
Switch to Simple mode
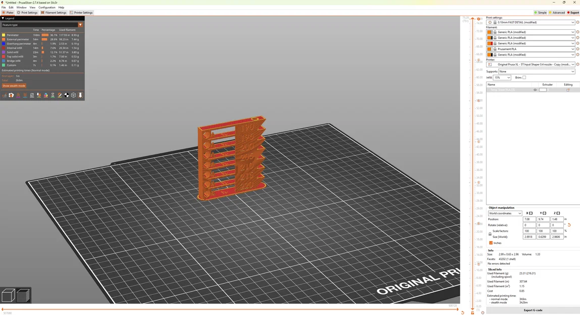coord(540,13)
